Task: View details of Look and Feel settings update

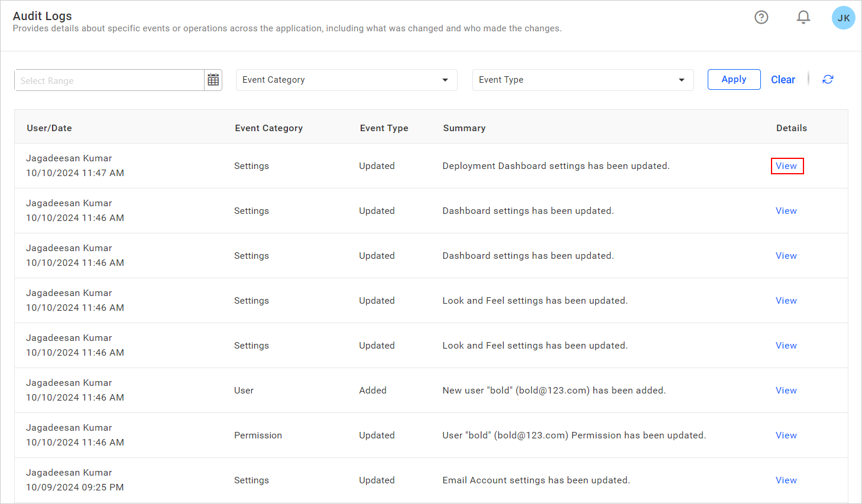Action: pyautogui.click(x=786, y=300)
